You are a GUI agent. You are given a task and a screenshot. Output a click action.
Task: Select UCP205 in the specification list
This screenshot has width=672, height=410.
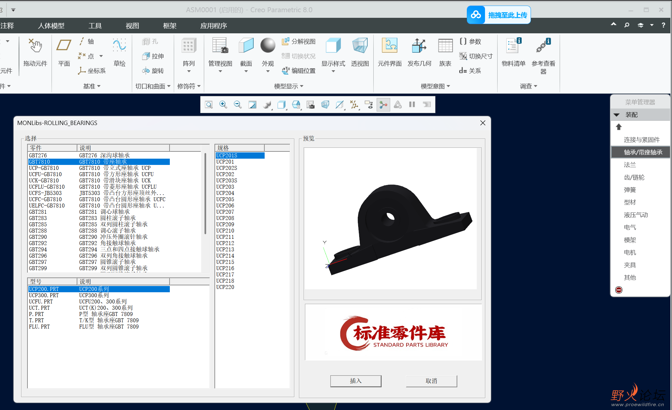[x=225, y=199]
